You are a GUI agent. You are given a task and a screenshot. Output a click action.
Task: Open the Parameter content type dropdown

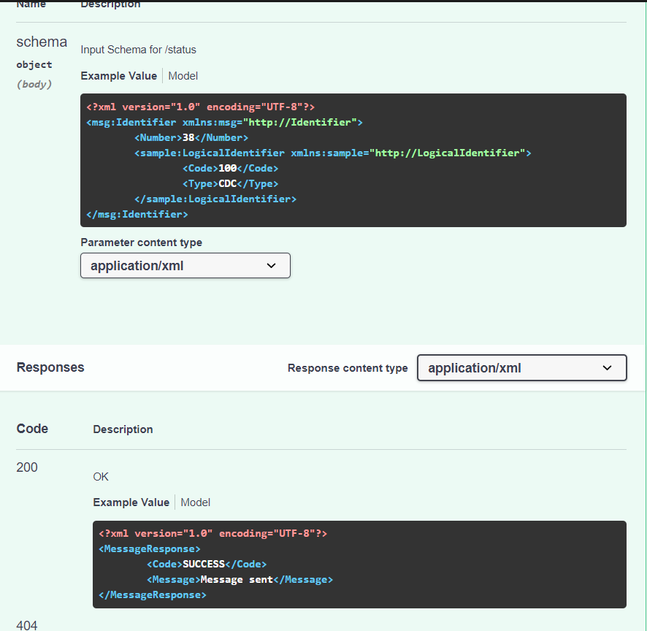[x=185, y=265]
